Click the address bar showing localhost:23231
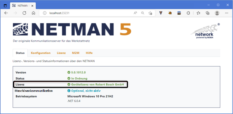The image size is (233, 114). [x=97, y=13]
